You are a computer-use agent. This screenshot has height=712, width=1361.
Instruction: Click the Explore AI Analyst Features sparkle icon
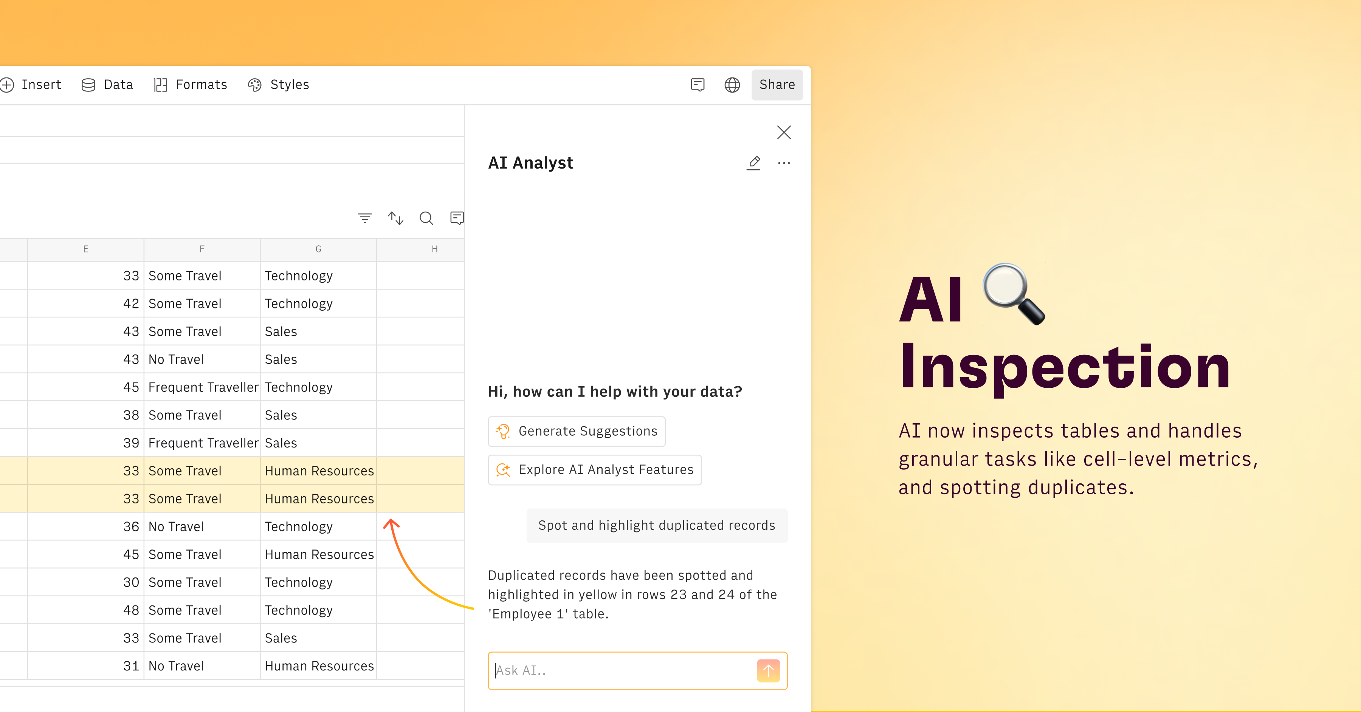[503, 469]
